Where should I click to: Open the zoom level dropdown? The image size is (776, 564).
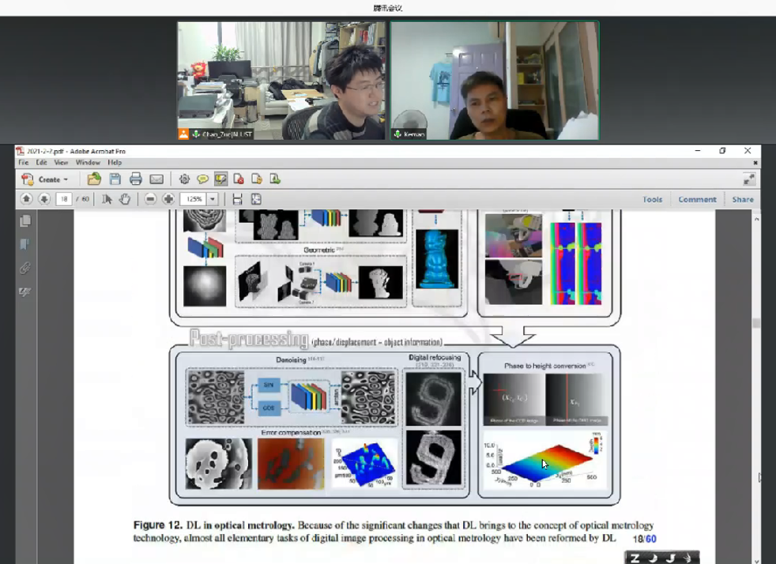(210, 198)
